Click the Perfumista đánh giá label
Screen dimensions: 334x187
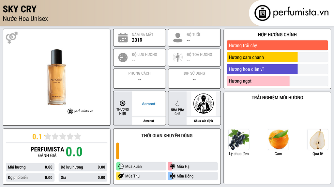[x=47, y=152]
